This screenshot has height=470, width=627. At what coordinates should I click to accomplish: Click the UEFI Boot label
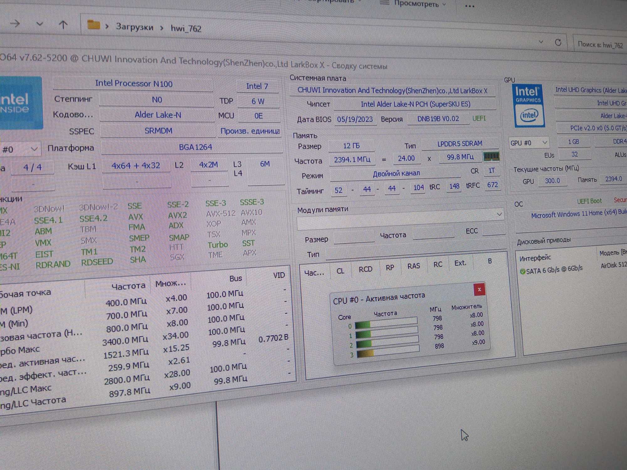click(589, 201)
